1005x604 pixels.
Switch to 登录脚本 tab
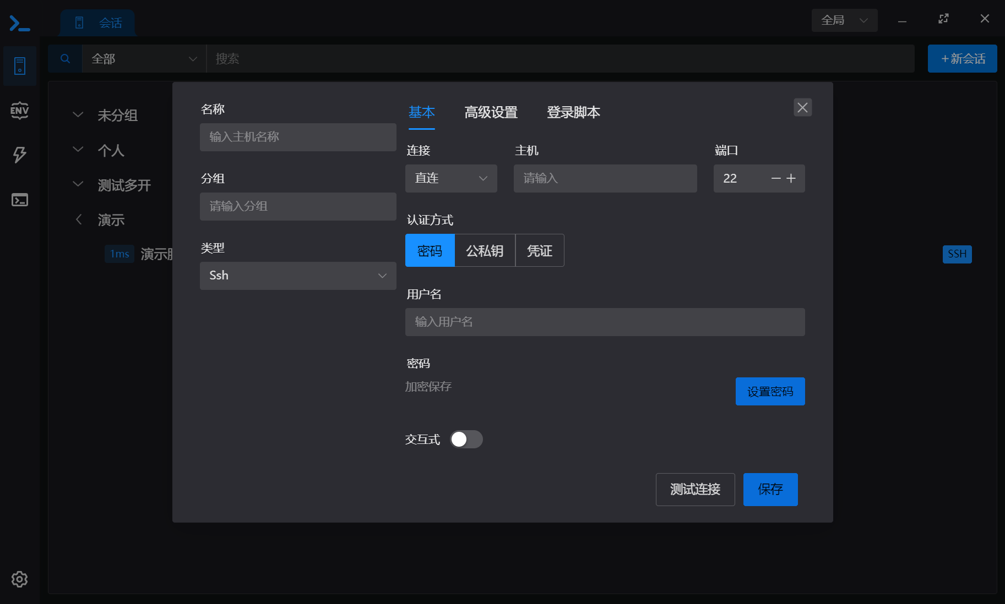coord(573,112)
